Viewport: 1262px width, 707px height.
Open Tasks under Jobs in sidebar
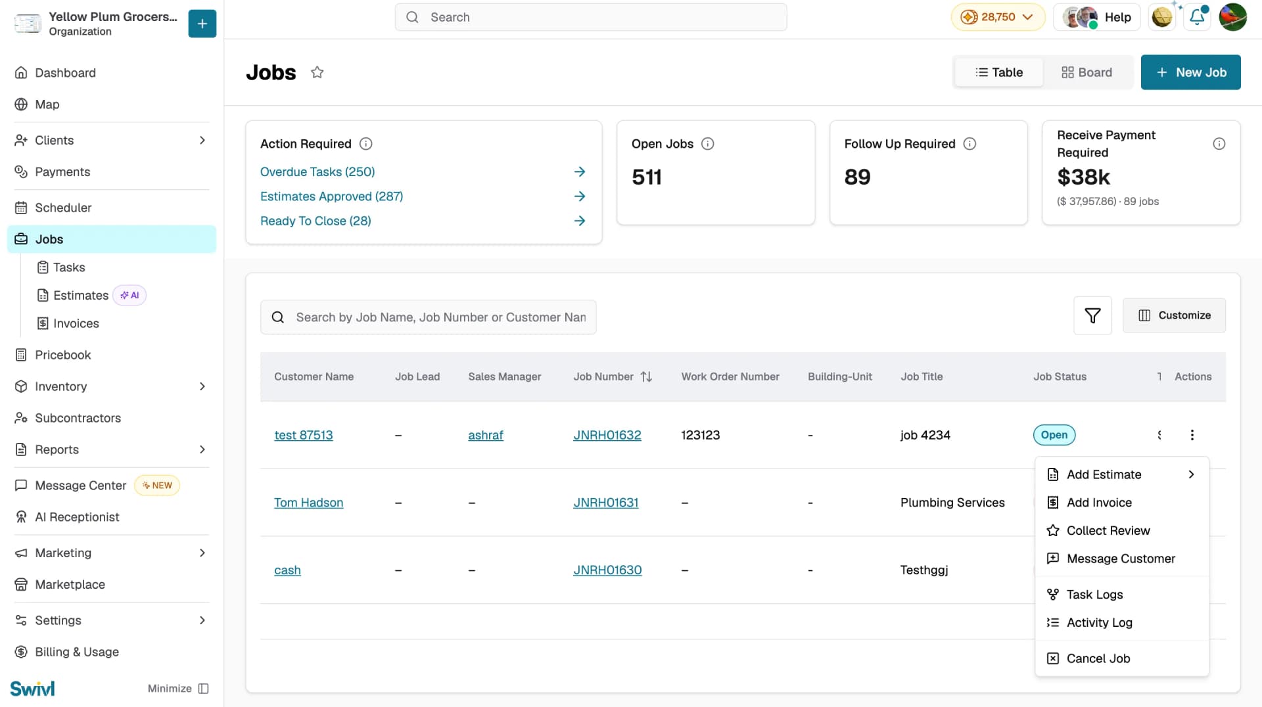[69, 267]
